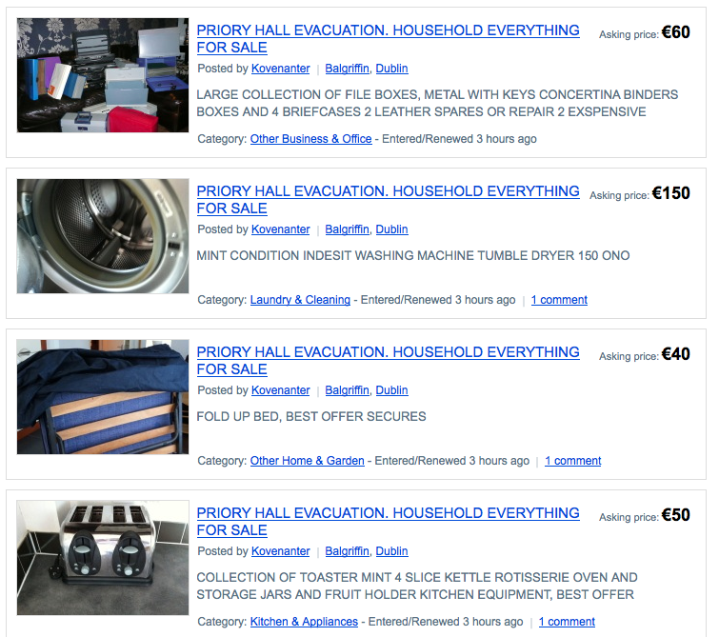
Task: View the 1 comment on washing machine listing
Action: tap(559, 300)
